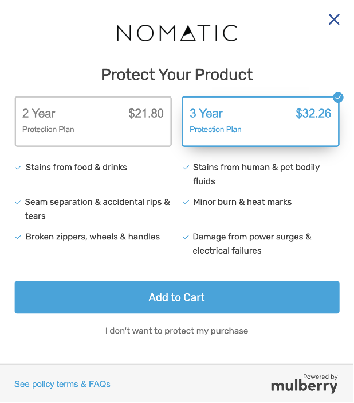Close the protection plan dialog

(x=334, y=20)
